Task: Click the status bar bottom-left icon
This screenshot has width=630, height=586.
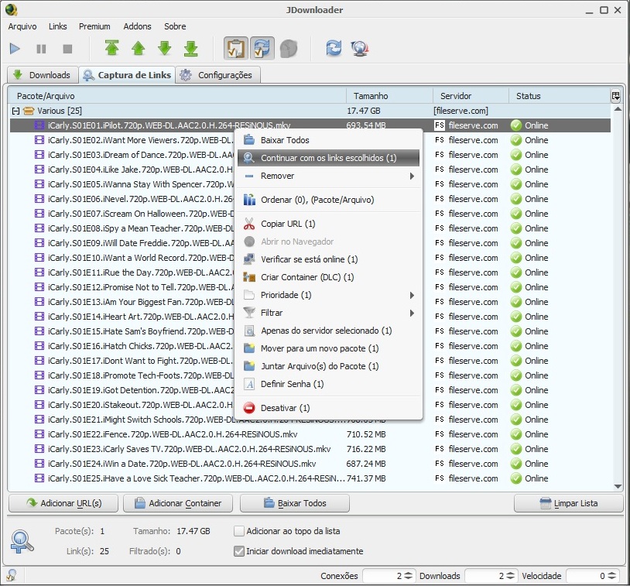Action: tap(12, 576)
